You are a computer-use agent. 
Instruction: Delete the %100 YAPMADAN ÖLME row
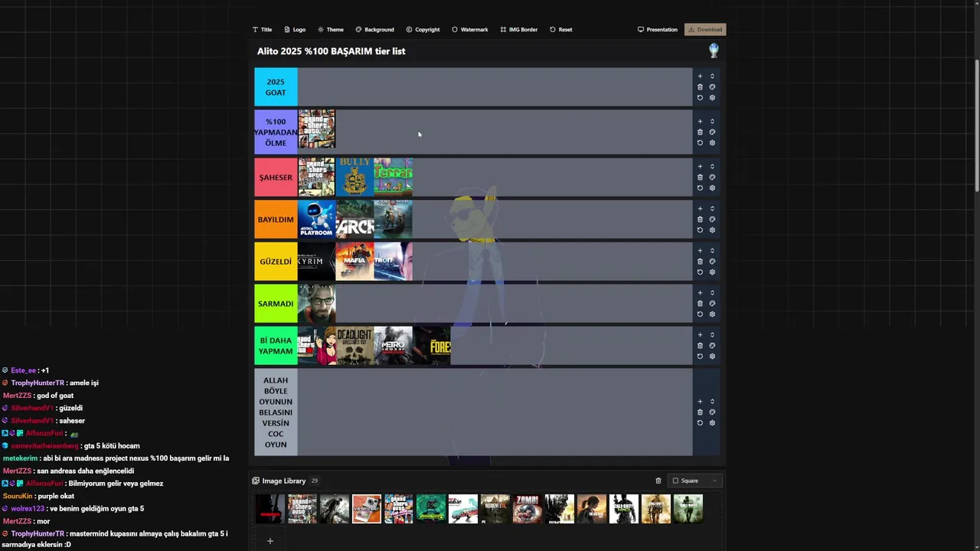pos(700,132)
